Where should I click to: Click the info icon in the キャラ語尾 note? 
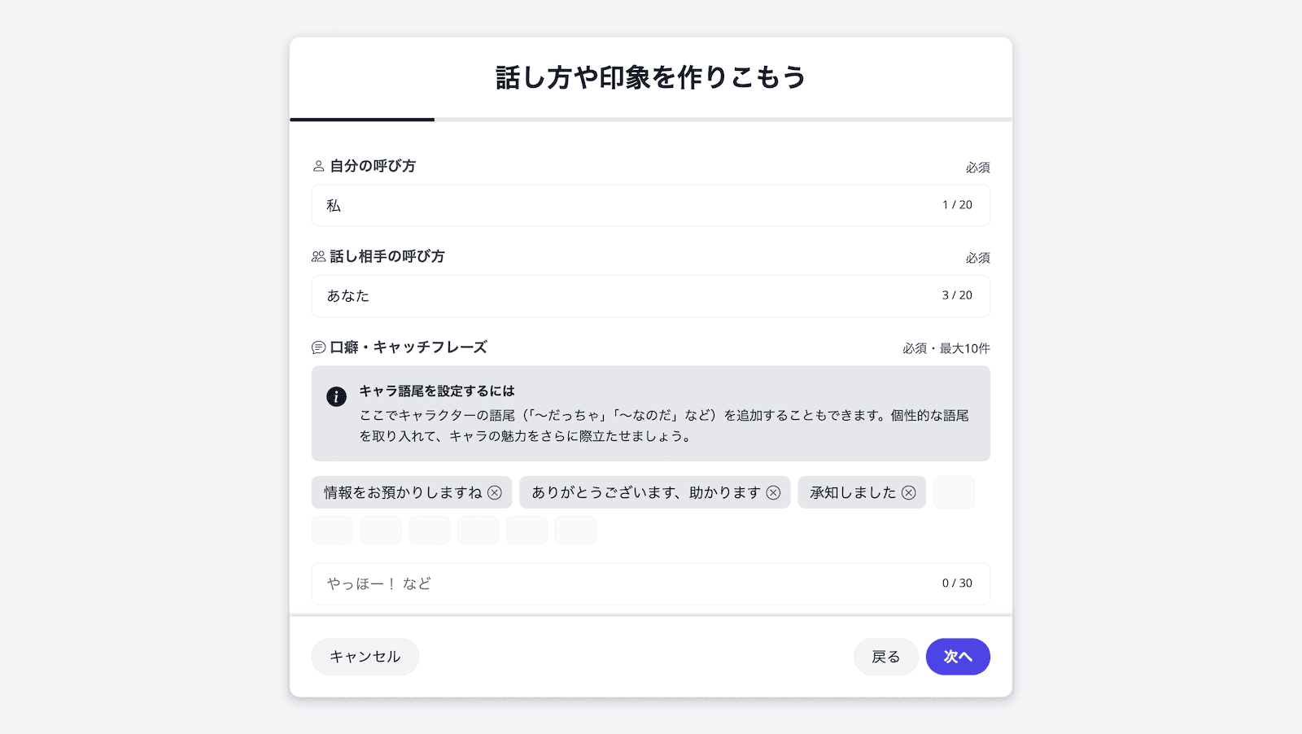click(336, 396)
